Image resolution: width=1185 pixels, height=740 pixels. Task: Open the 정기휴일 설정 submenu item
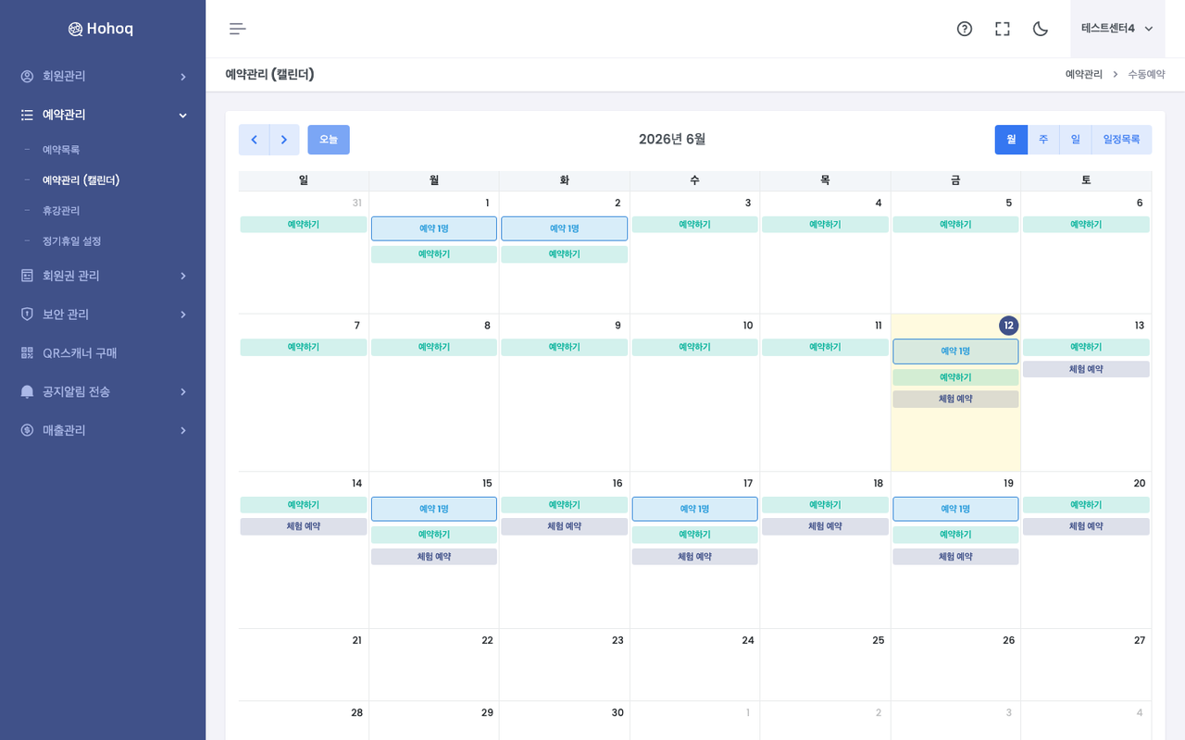(x=71, y=241)
